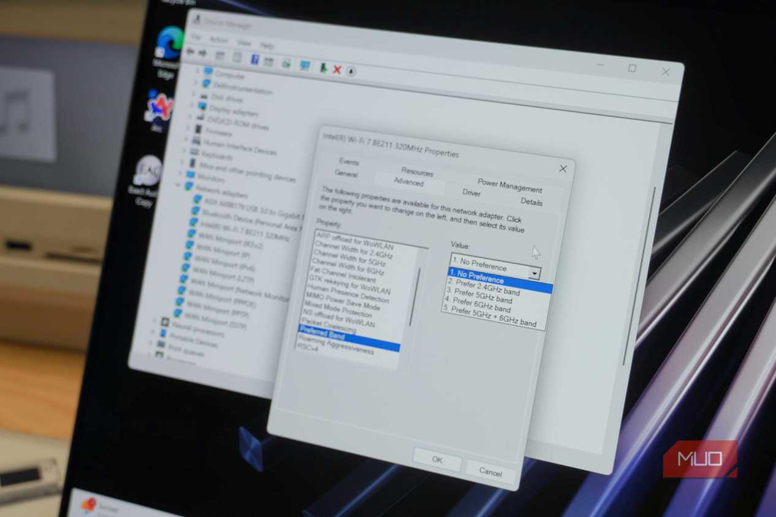The image size is (776, 517).
Task: Click the Keyboards category icon
Action: pos(194,151)
